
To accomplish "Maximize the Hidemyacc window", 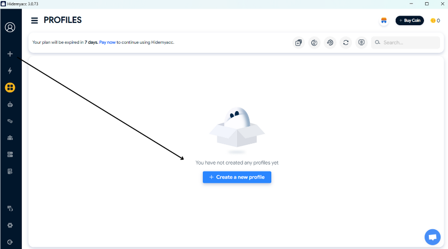I will tap(427, 4).
